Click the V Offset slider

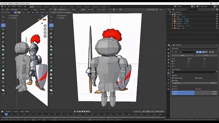(x=194, y=94)
